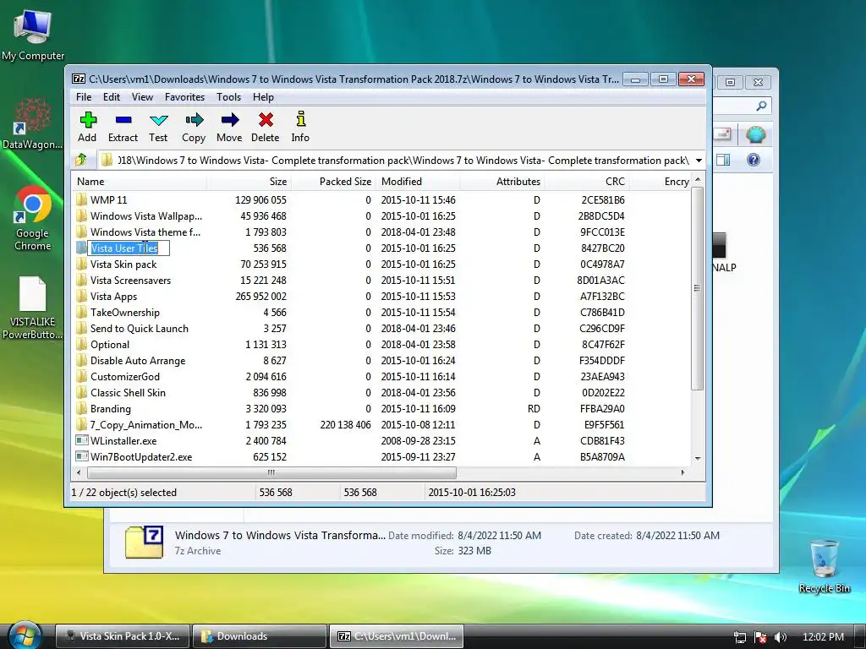
Task: Run the Test archive tool
Action: [158, 120]
